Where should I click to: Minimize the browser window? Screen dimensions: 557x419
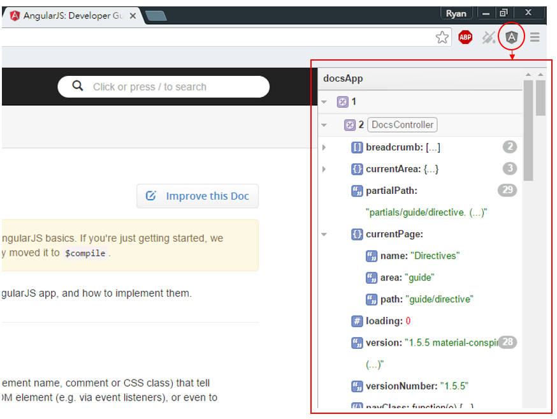click(x=486, y=13)
